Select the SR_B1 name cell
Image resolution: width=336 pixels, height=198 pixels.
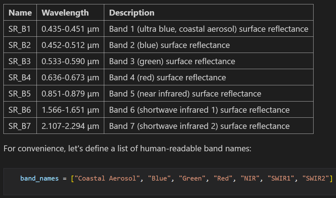point(20,29)
